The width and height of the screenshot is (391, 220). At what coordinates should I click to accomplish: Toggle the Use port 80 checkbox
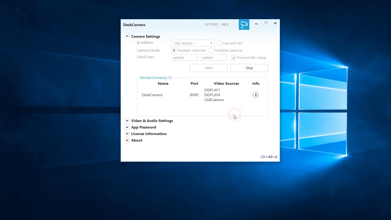pyautogui.click(x=220, y=43)
